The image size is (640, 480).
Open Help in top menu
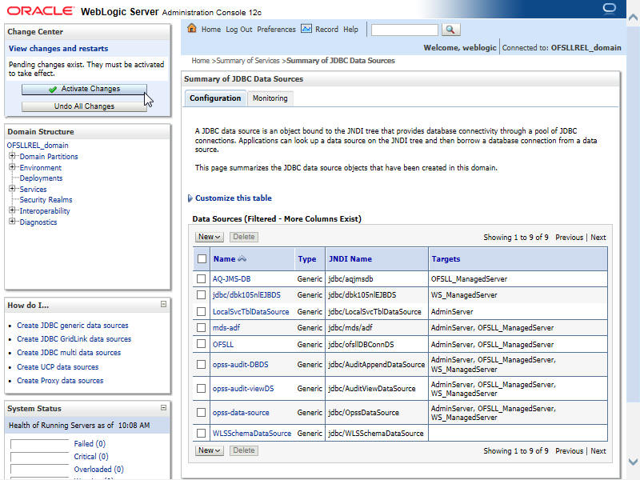pos(350,30)
